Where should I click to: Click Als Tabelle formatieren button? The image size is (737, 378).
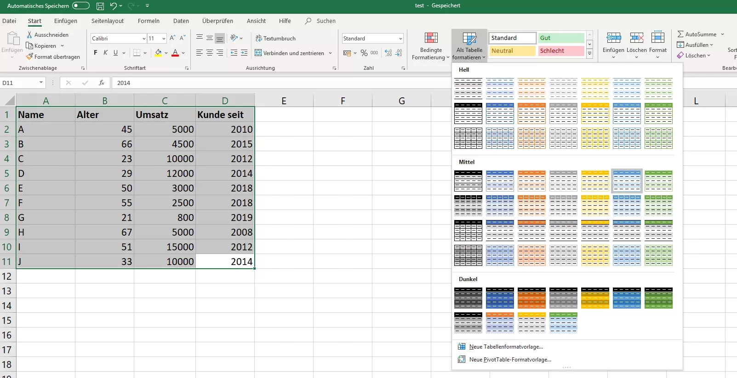469,46
